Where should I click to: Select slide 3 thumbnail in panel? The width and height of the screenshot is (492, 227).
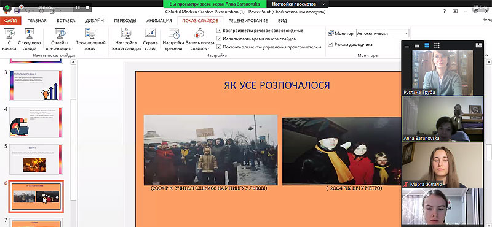coord(36,85)
